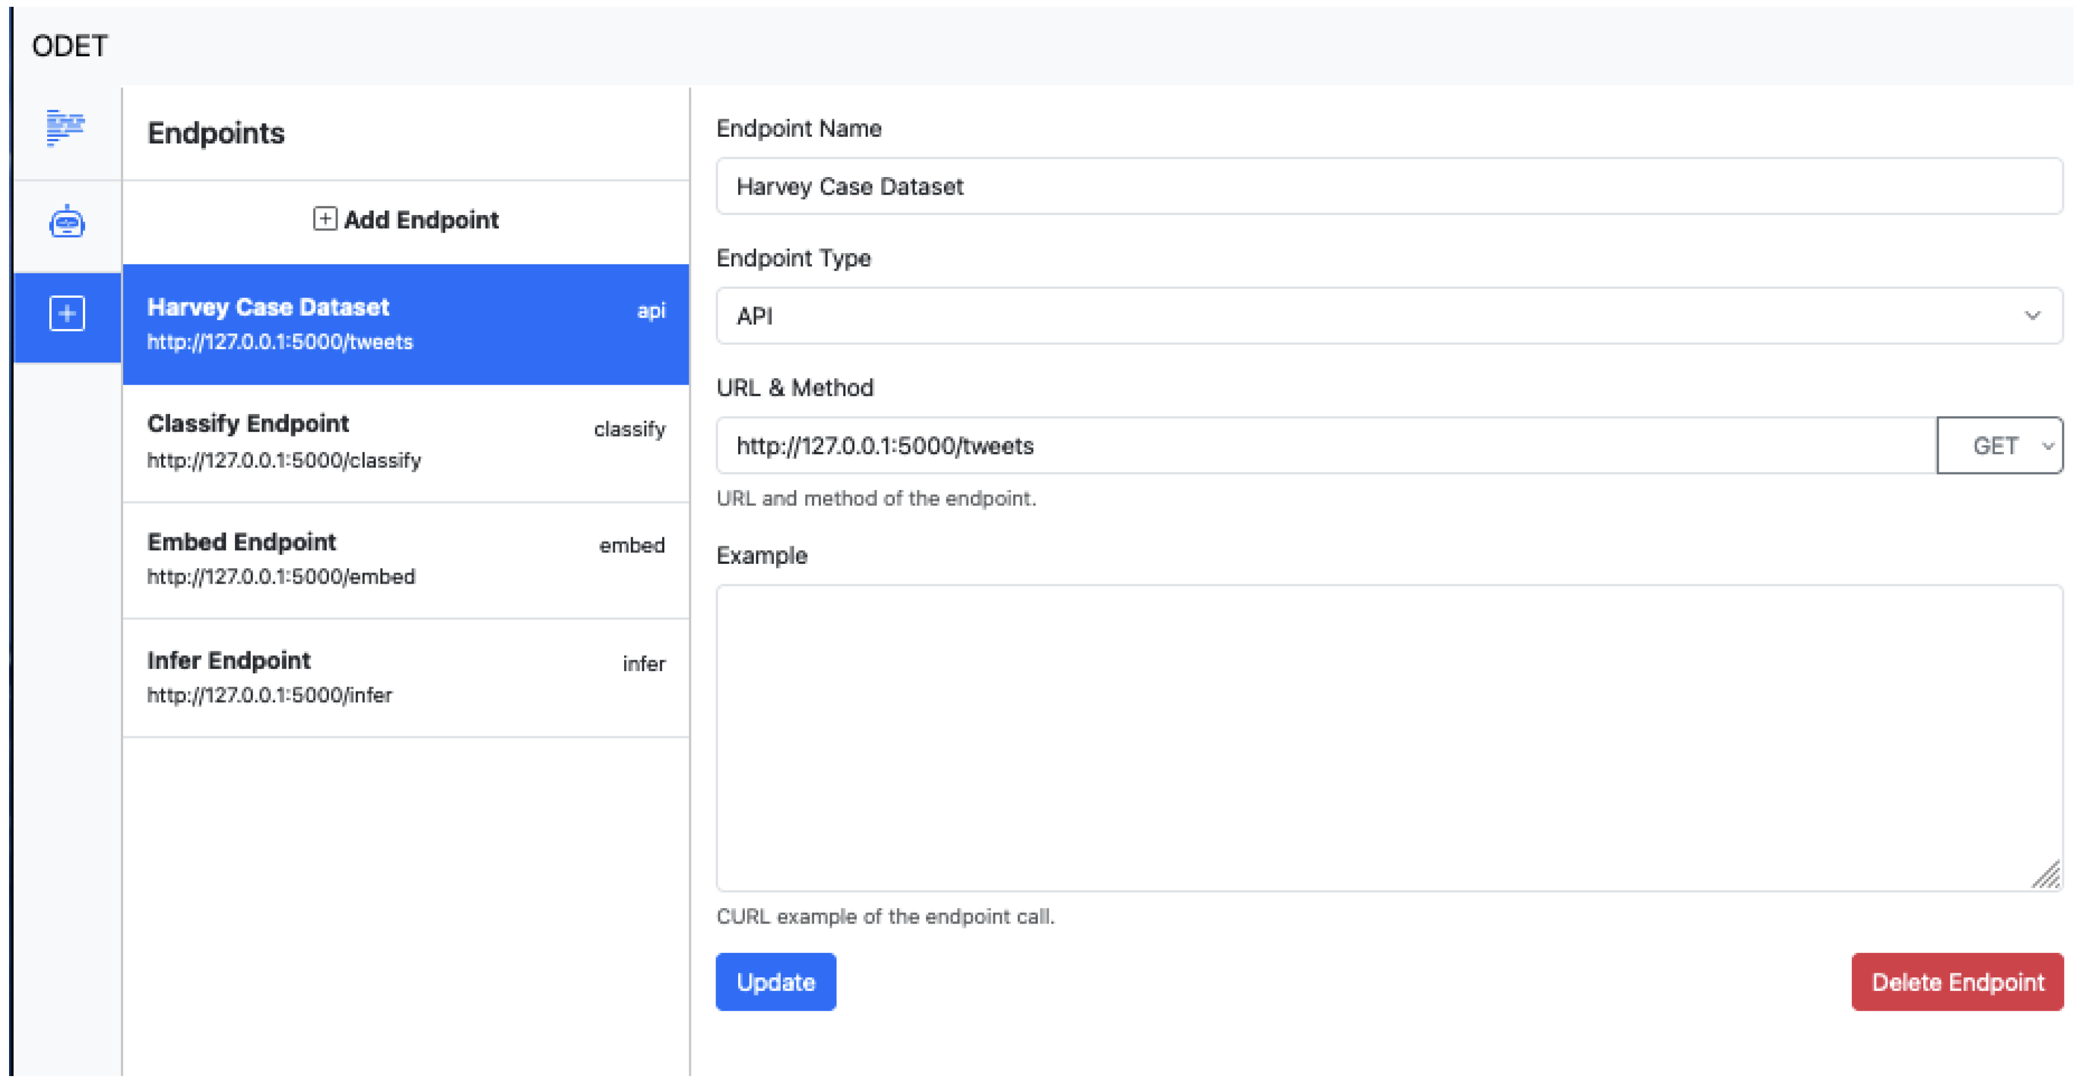Select Harvey Case Dataset endpoint
2089x1084 pixels.
(x=405, y=324)
